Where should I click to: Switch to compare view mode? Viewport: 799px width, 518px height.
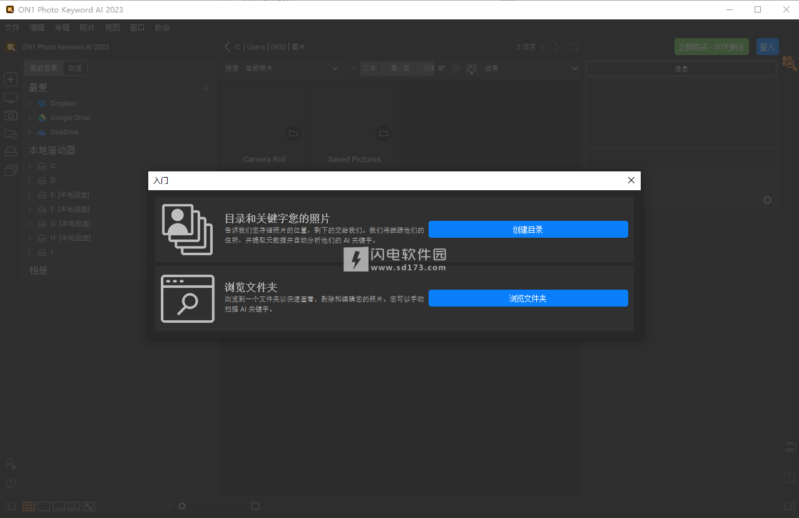74,506
